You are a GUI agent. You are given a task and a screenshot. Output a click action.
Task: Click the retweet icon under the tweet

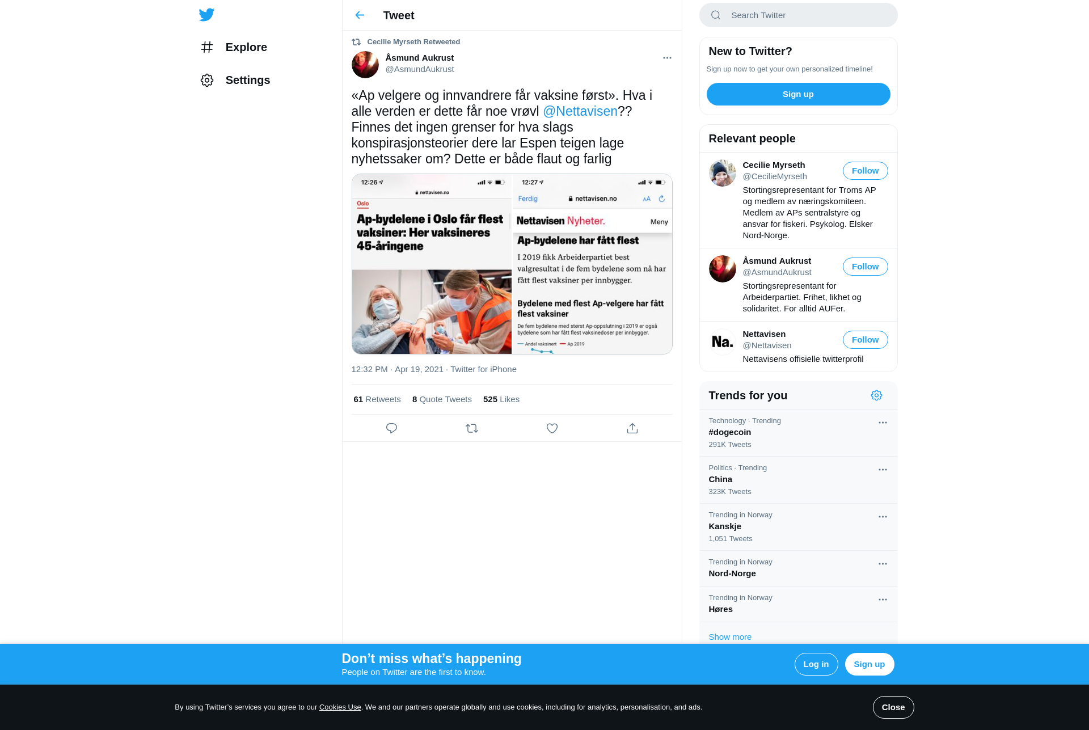click(472, 428)
